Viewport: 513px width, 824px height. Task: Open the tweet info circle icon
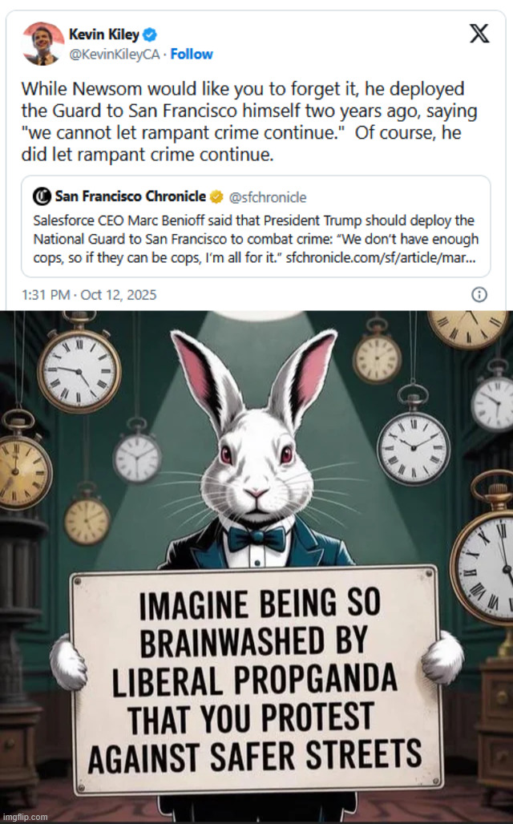point(479,294)
